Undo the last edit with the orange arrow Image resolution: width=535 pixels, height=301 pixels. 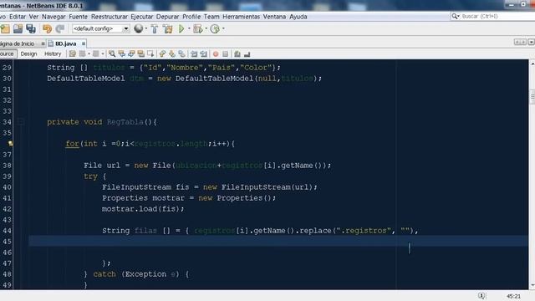coord(47,29)
